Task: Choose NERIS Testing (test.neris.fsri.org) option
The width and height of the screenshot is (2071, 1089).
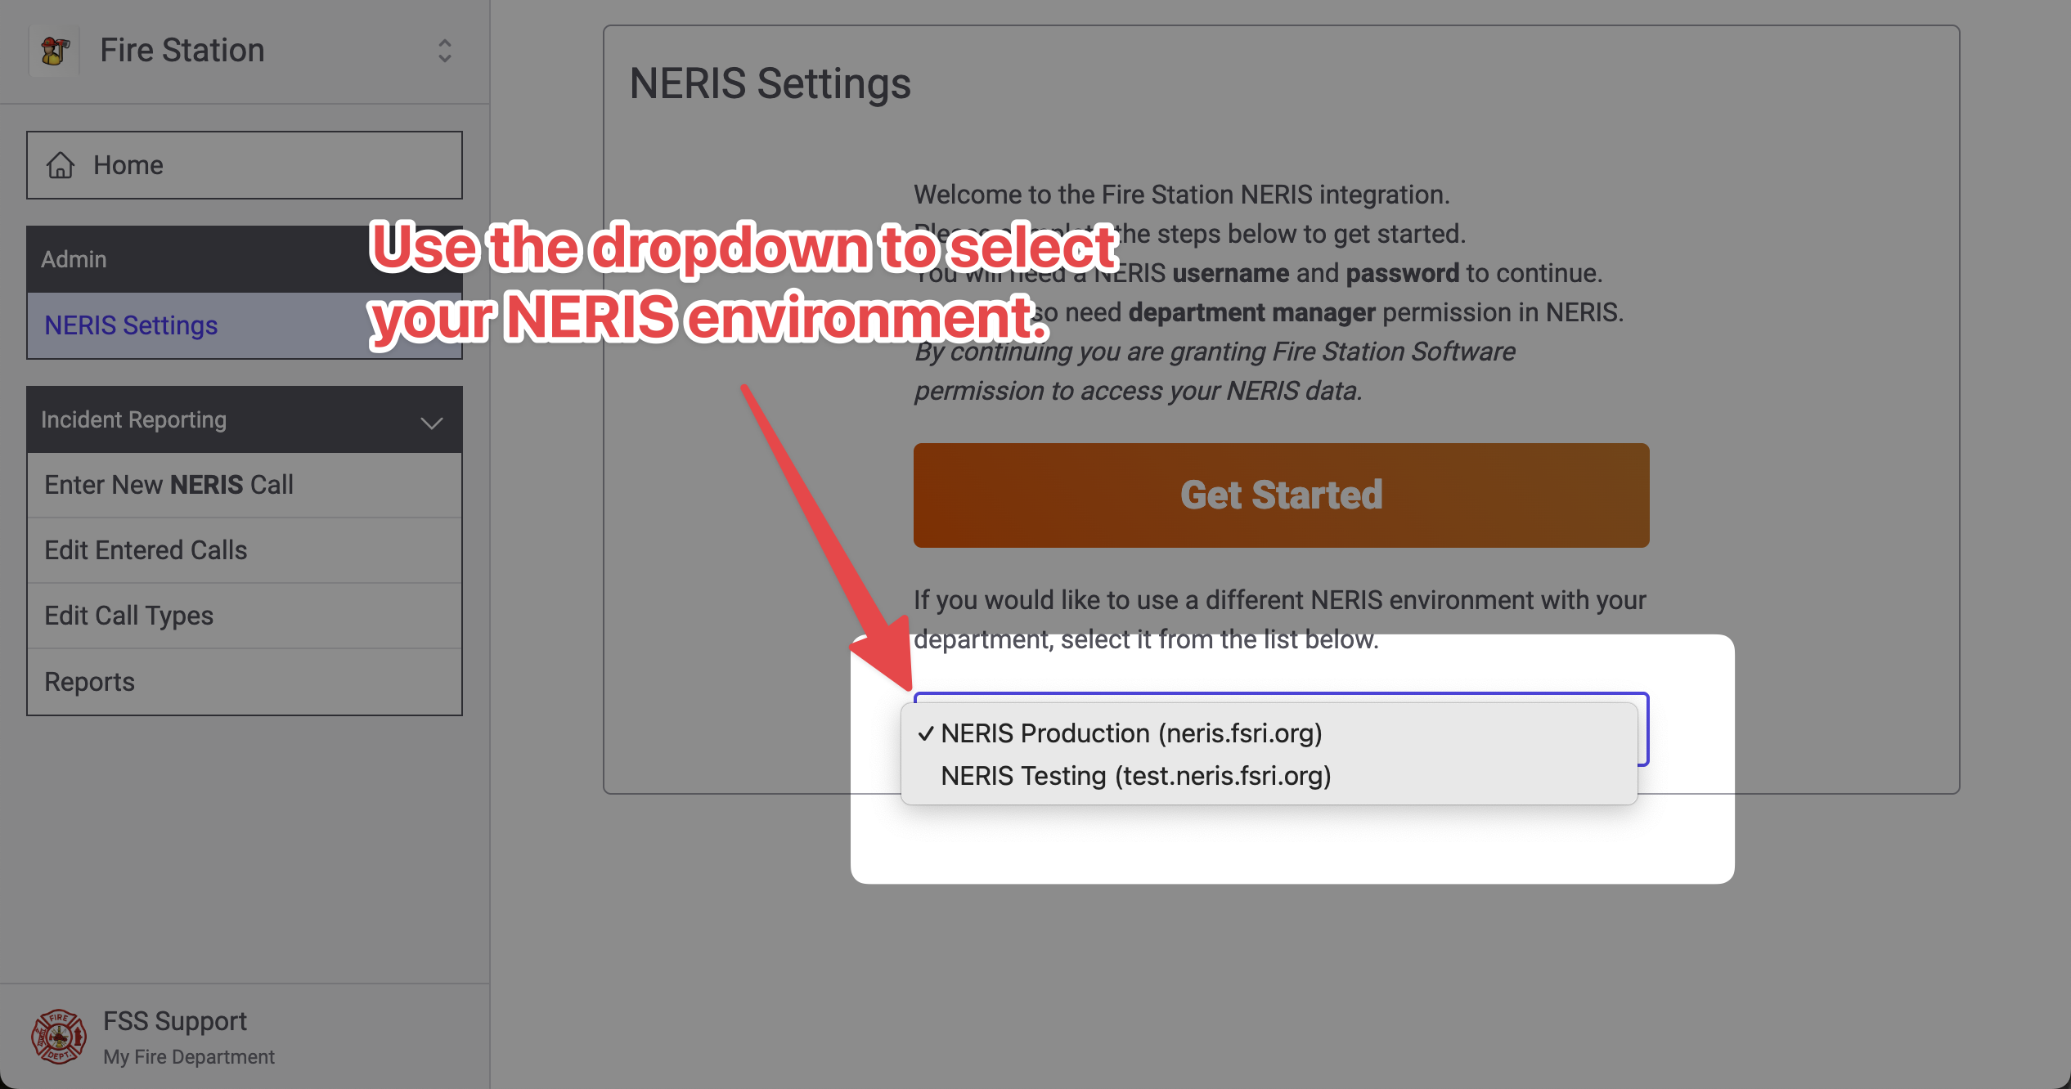Action: tap(1135, 776)
